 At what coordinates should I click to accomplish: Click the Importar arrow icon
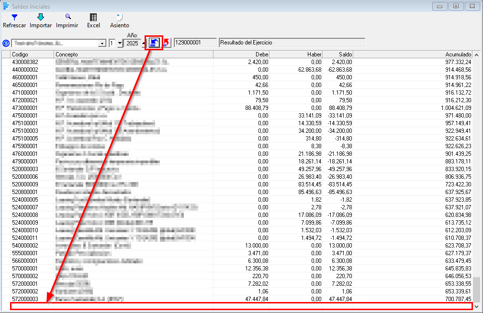coord(41,17)
